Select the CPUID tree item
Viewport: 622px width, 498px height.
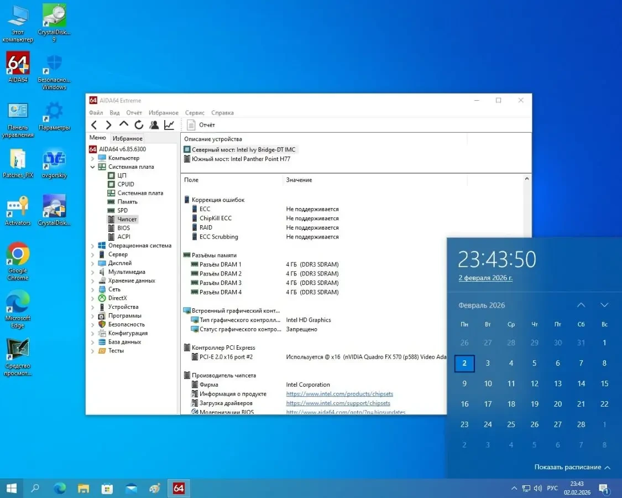[x=126, y=184]
